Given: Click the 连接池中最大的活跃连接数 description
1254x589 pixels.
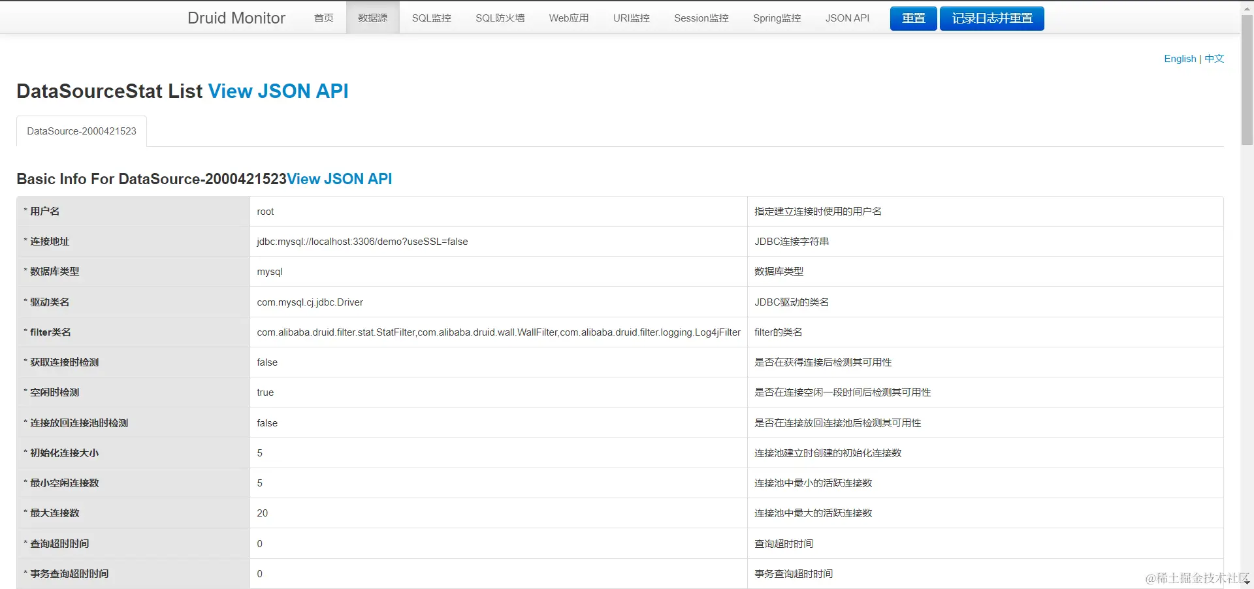Looking at the screenshot, I should click(x=813, y=513).
